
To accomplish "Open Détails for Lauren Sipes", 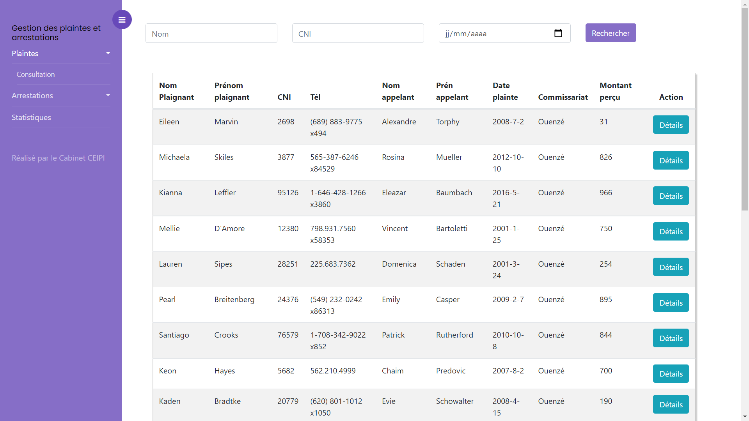I will (671, 267).
